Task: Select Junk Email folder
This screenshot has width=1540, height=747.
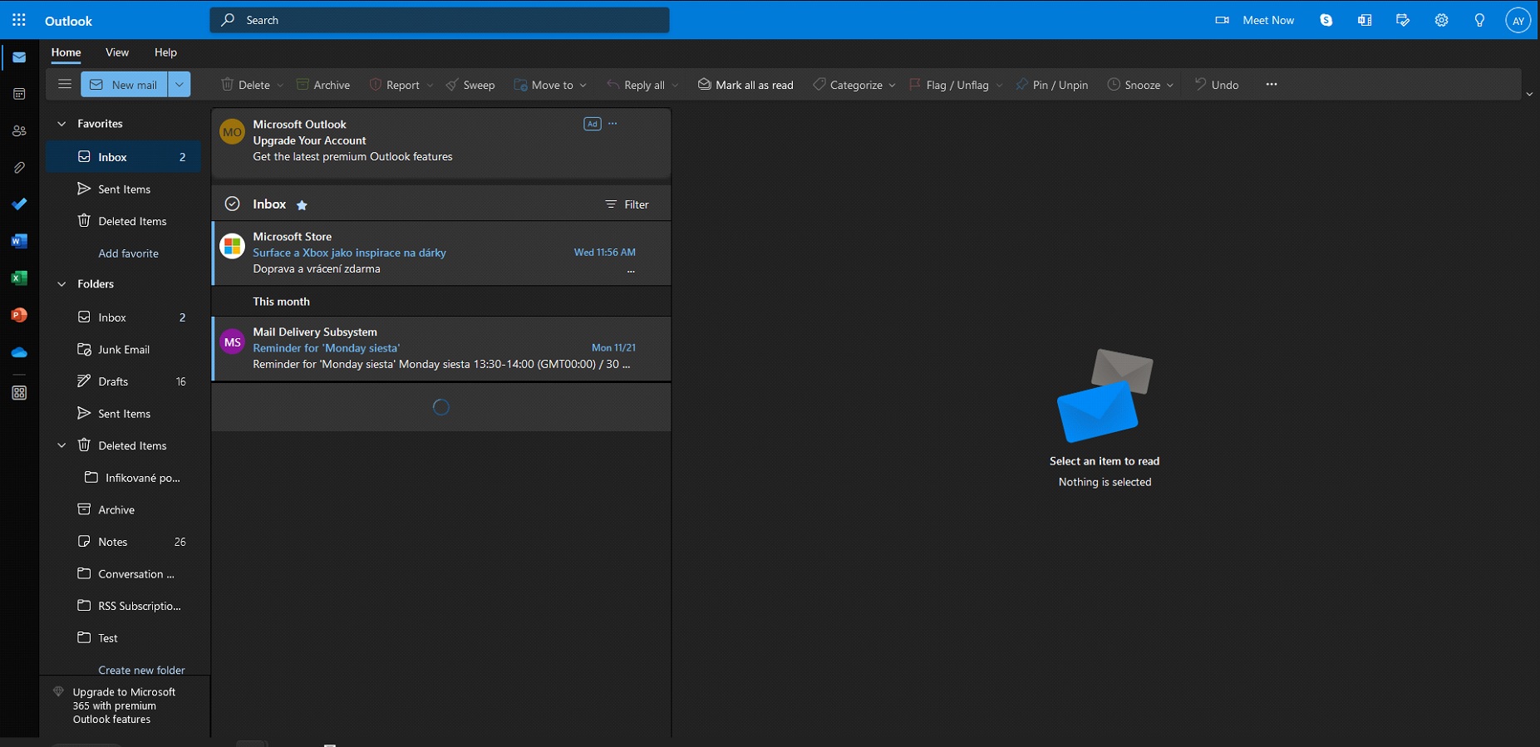Action: (124, 350)
